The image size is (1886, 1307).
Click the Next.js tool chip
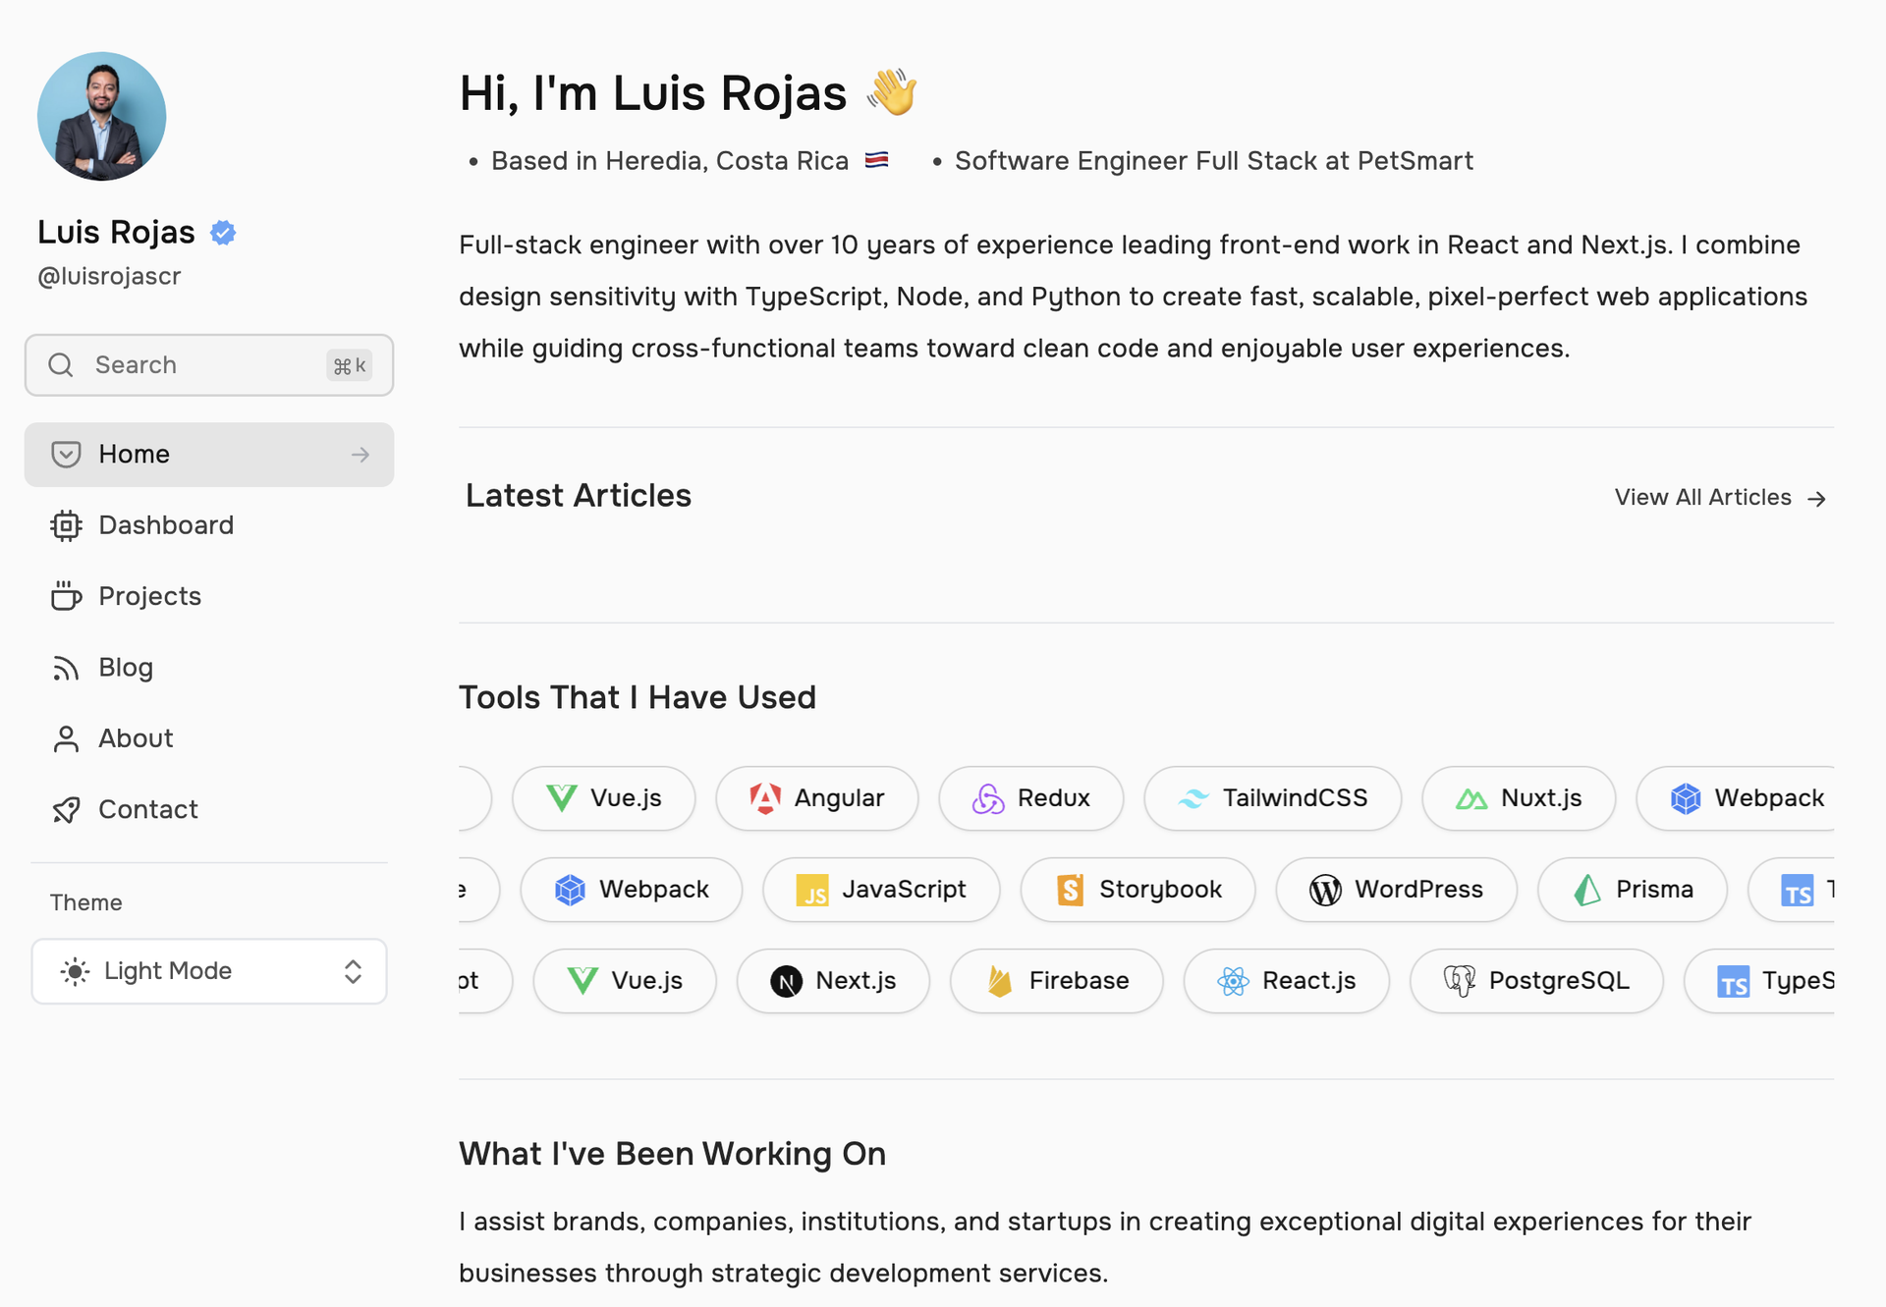click(x=833, y=981)
